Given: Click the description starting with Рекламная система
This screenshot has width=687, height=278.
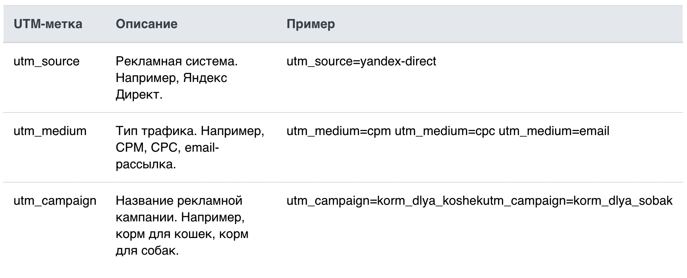Looking at the screenshot, I should point(177,78).
